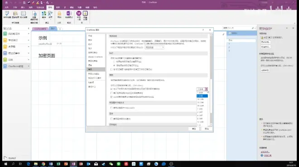Image resolution: width=299 pixels, height=167 pixels.
Task: Click the purple OneNote linked notes ribbon icon
Action: click(69, 14)
